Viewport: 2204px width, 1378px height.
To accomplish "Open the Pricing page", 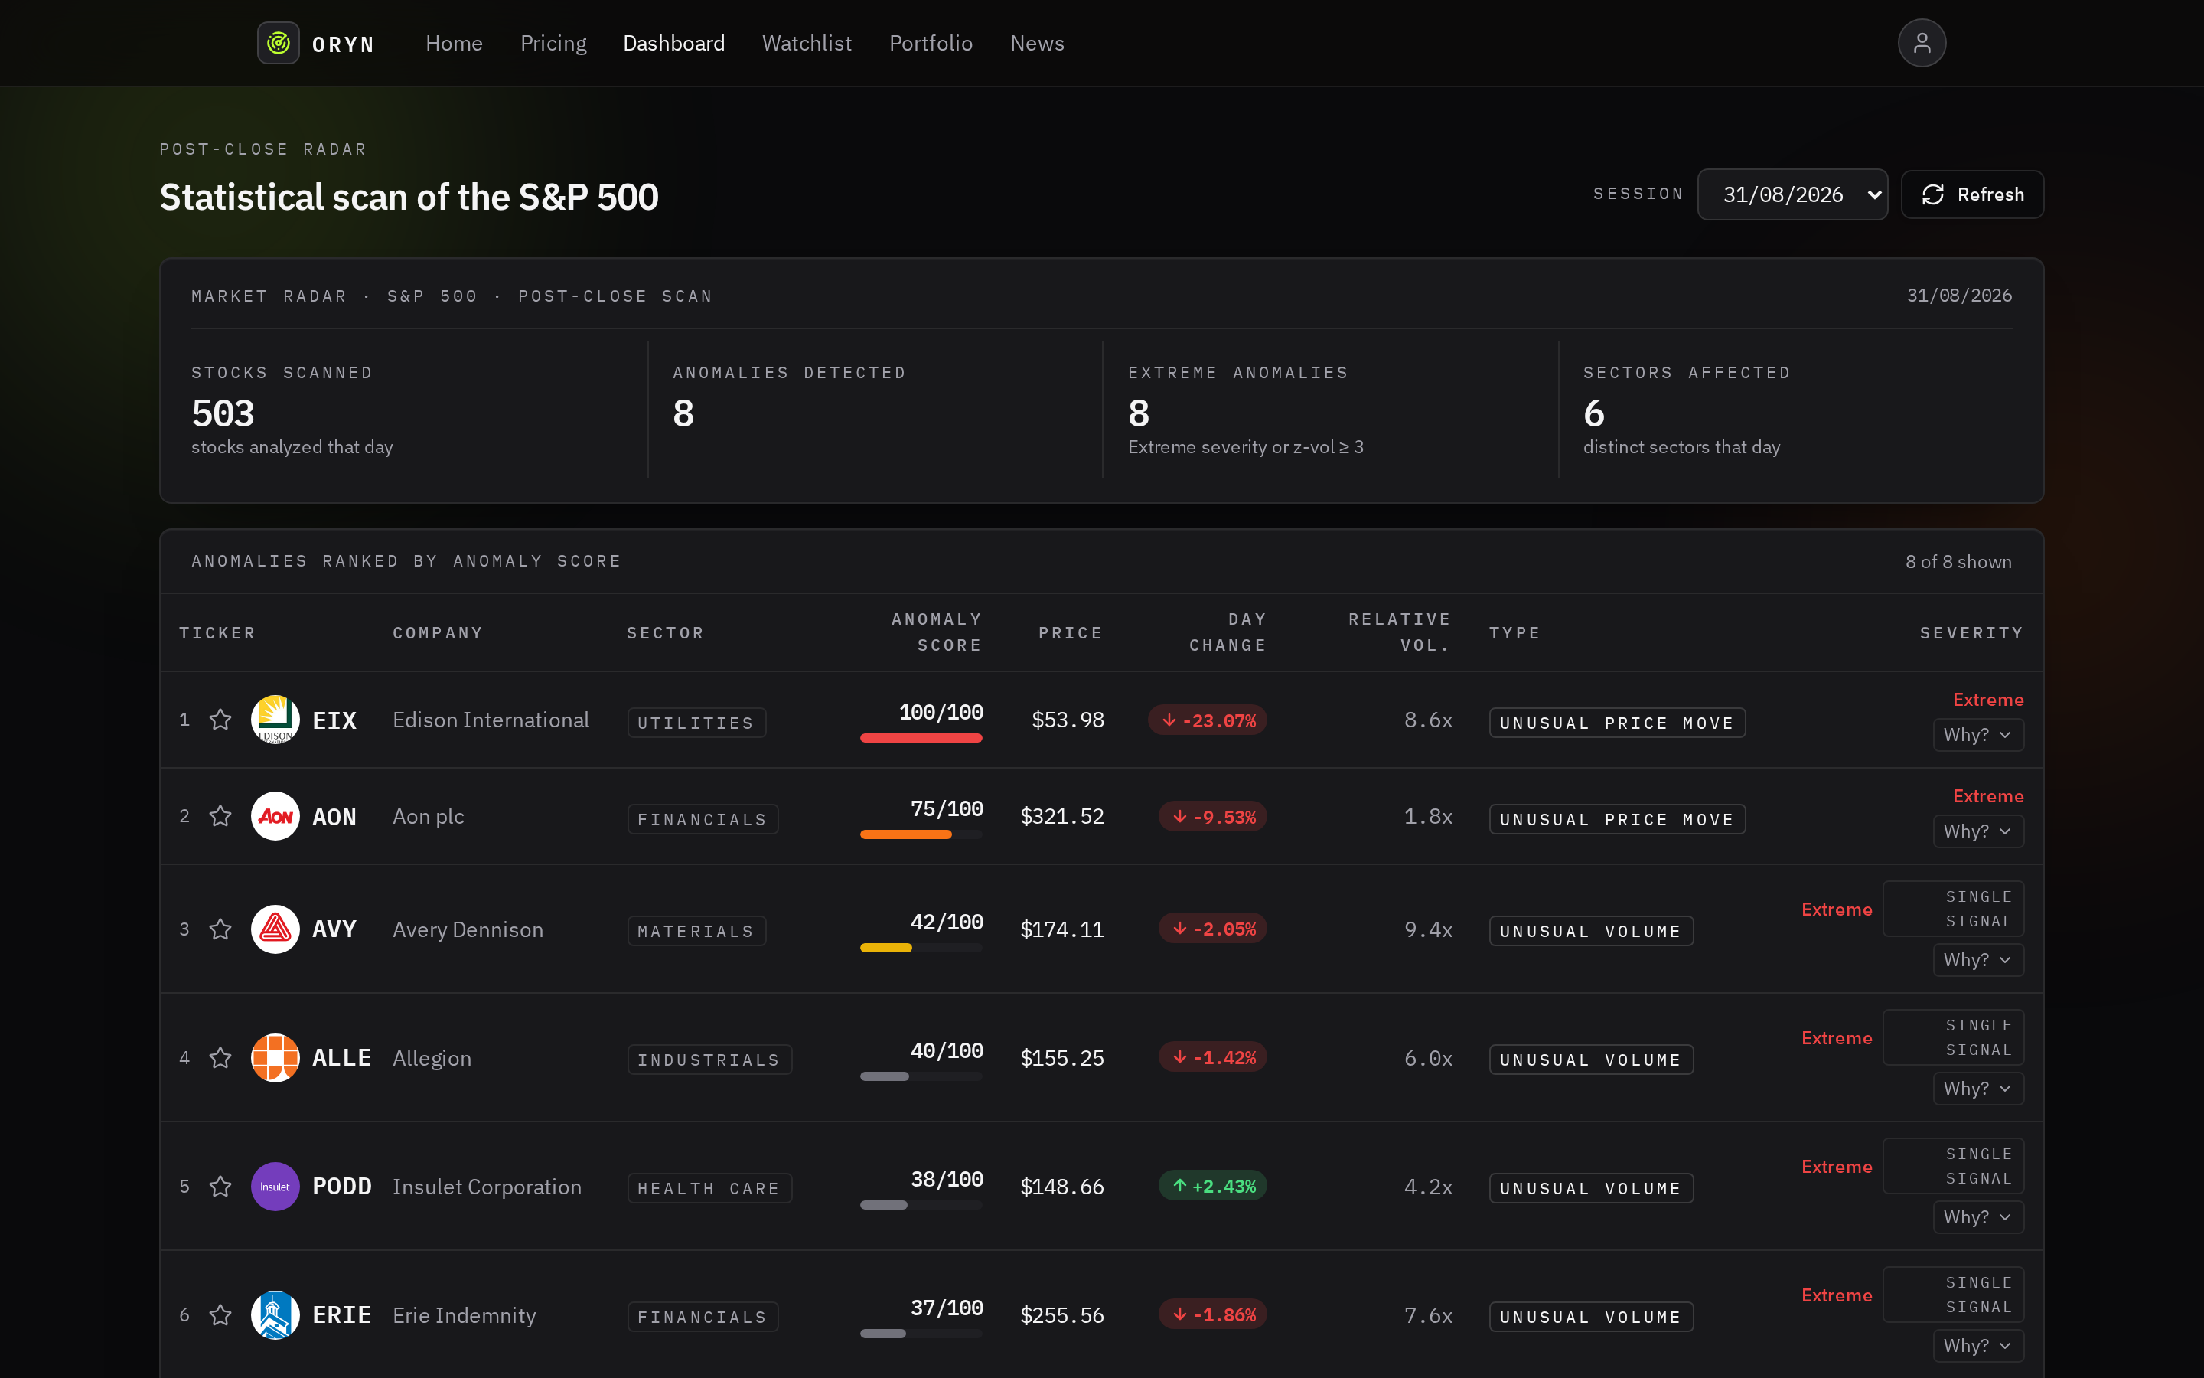I will coord(553,43).
